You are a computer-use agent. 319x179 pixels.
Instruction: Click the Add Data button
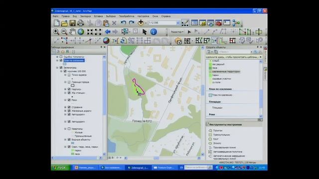(x=141, y=23)
